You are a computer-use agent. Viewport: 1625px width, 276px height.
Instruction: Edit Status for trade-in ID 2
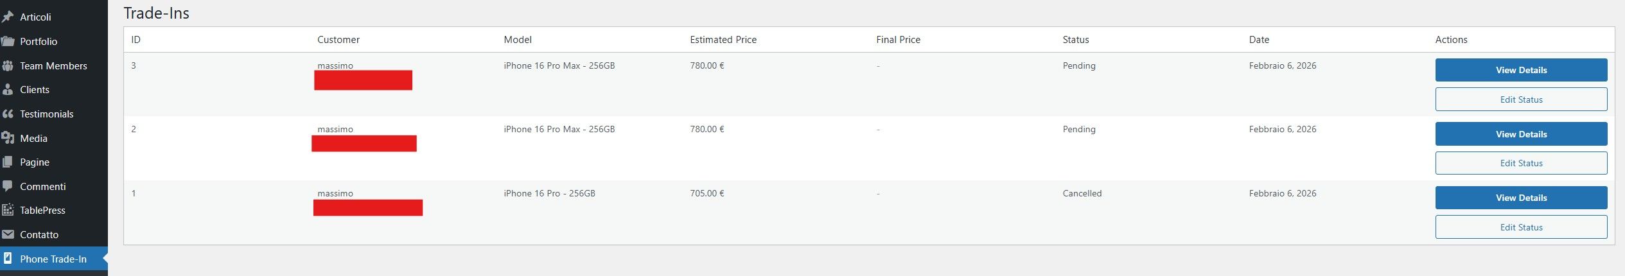[x=1521, y=163]
